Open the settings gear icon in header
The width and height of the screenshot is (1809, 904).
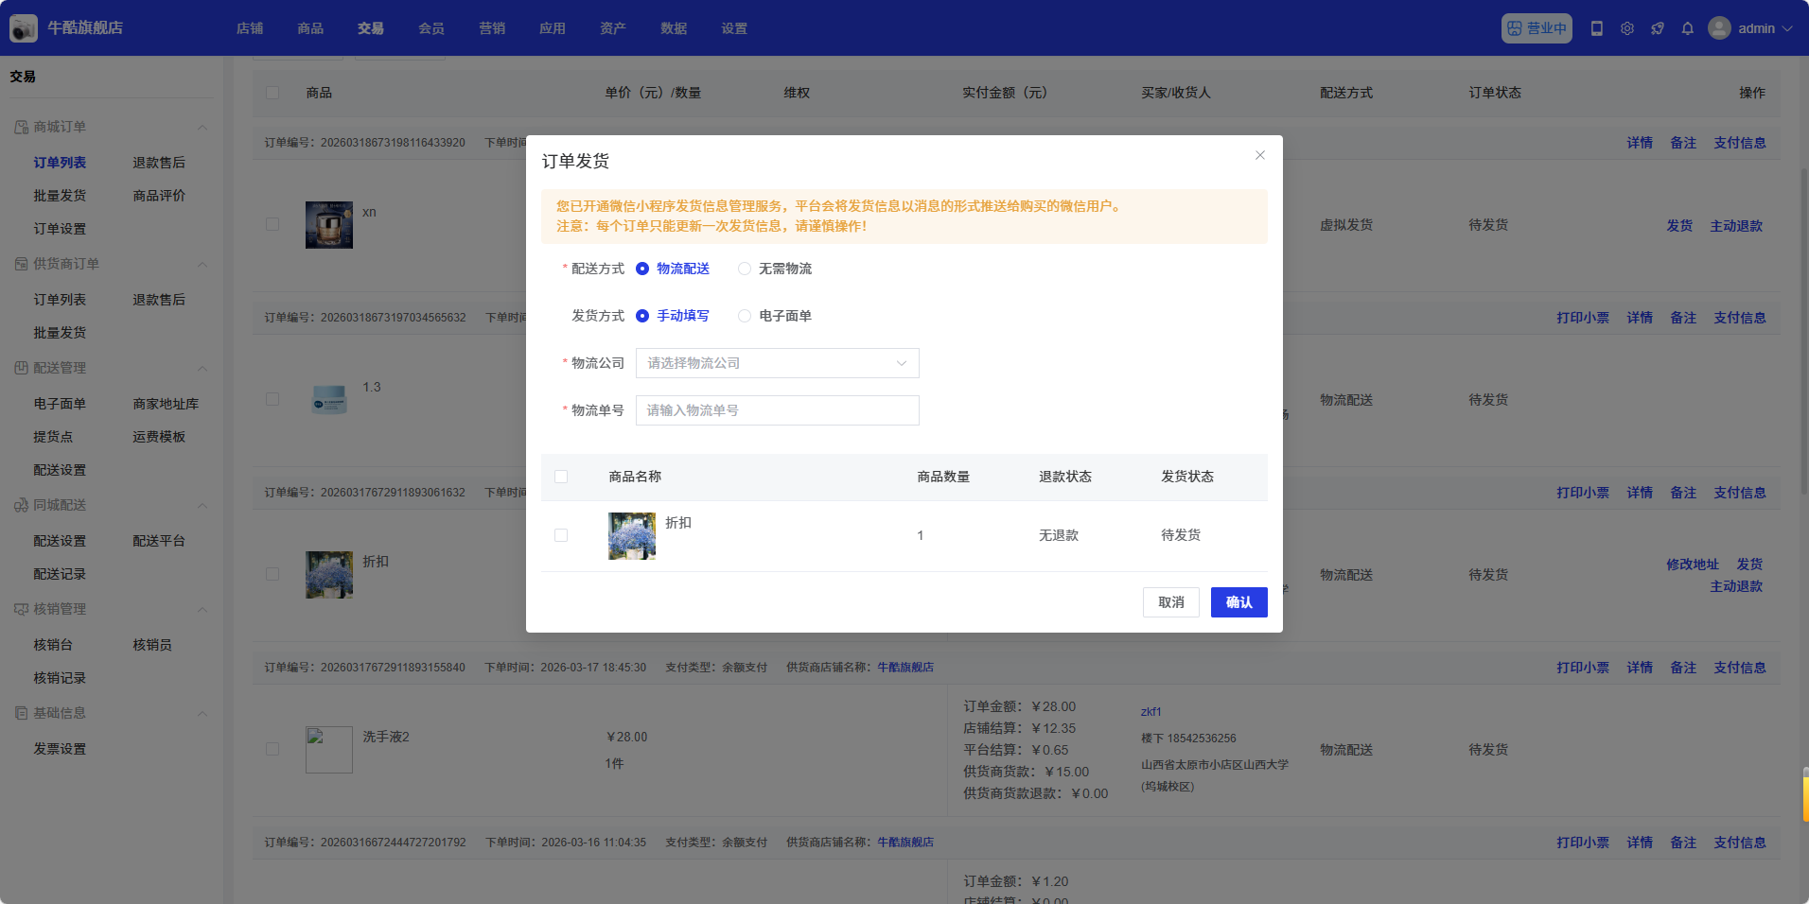(1626, 28)
